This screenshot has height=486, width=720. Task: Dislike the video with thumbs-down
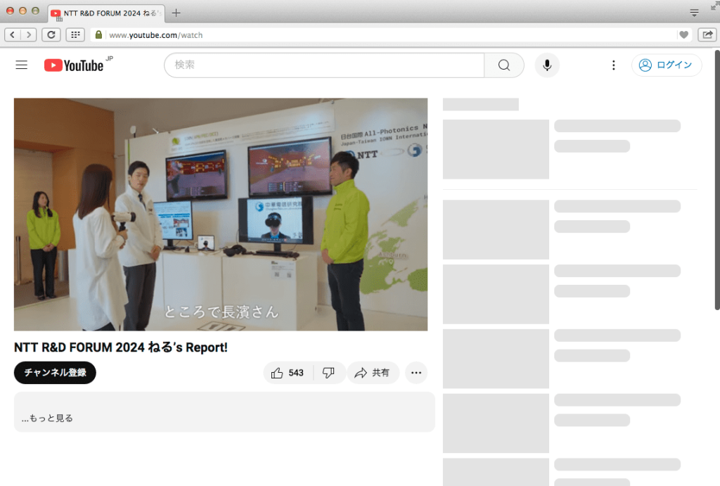tap(329, 373)
